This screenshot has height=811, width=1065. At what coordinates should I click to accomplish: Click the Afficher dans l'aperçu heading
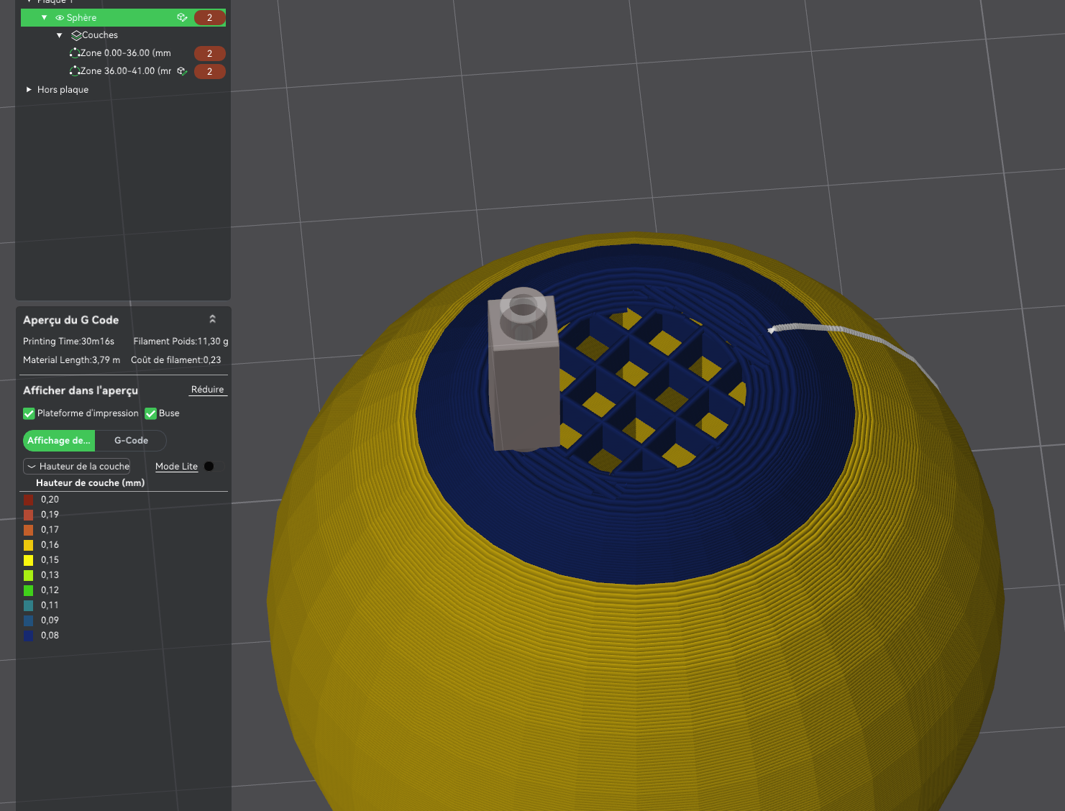coord(81,390)
